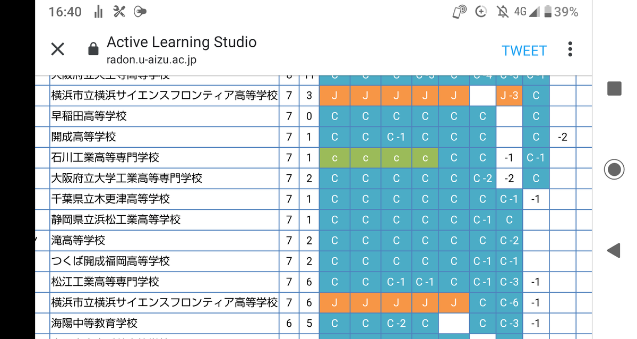
Task: Click the C-6 cell in the table
Action: [x=509, y=302]
